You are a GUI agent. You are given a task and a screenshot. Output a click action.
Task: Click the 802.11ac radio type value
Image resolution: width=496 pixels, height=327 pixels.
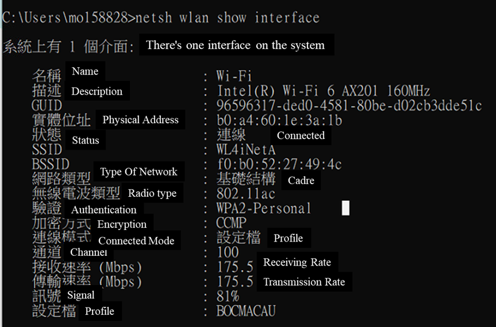pyautogui.click(x=246, y=193)
